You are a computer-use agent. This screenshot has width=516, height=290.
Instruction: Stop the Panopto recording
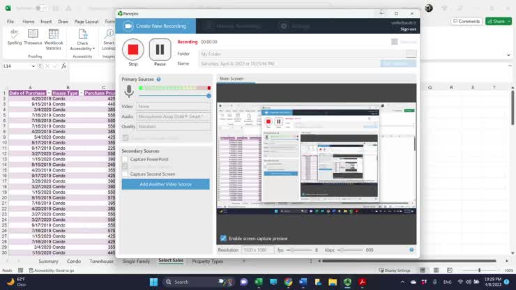[x=133, y=49]
